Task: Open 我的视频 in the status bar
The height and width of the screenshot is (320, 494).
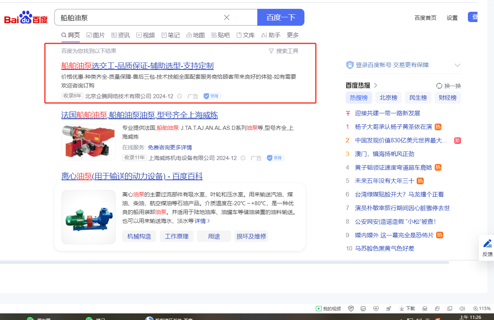Action: (x=328, y=309)
